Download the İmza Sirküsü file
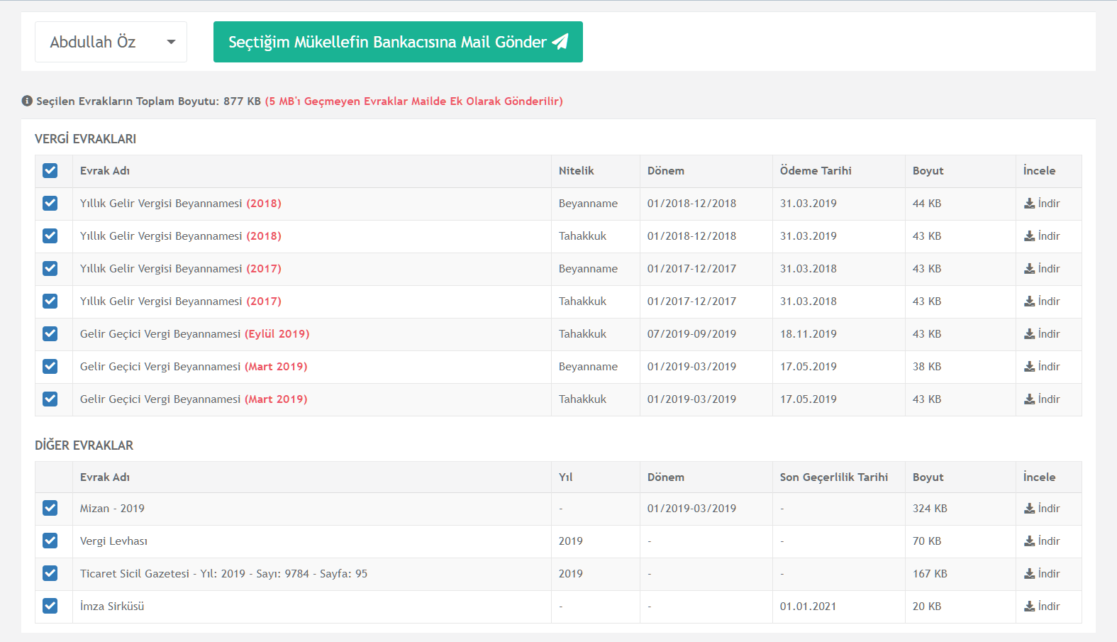Image resolution: width=1117 pixels, height=642 pixels. [x=1041, y=607]
